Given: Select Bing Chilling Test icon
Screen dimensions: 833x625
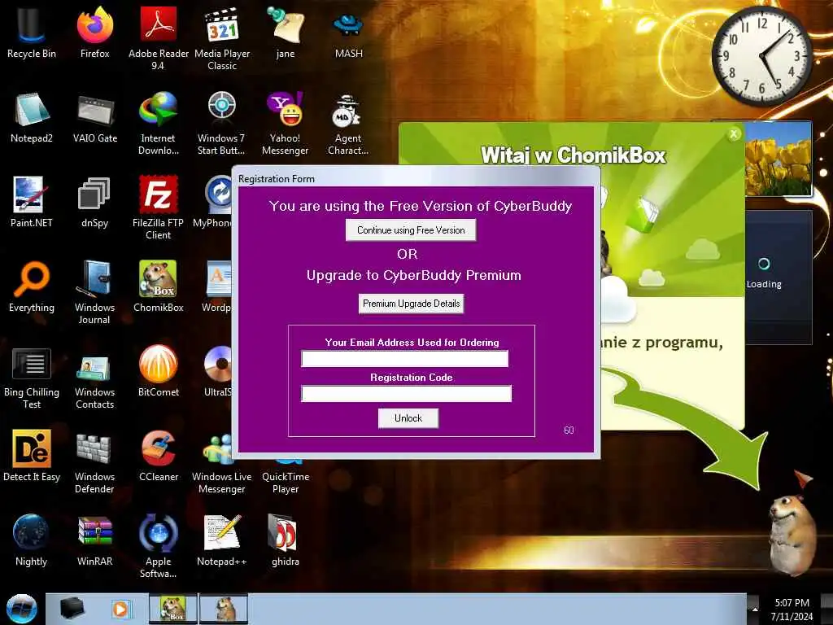Looking at the screenshot, I should tap(32, 377).
